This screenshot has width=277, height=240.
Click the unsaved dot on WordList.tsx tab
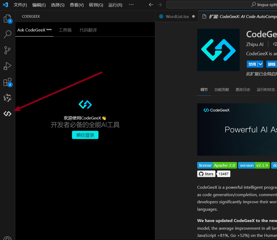click(x=194, y=16)
